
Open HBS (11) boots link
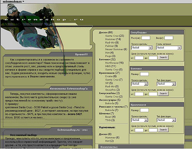click(111, 66)
